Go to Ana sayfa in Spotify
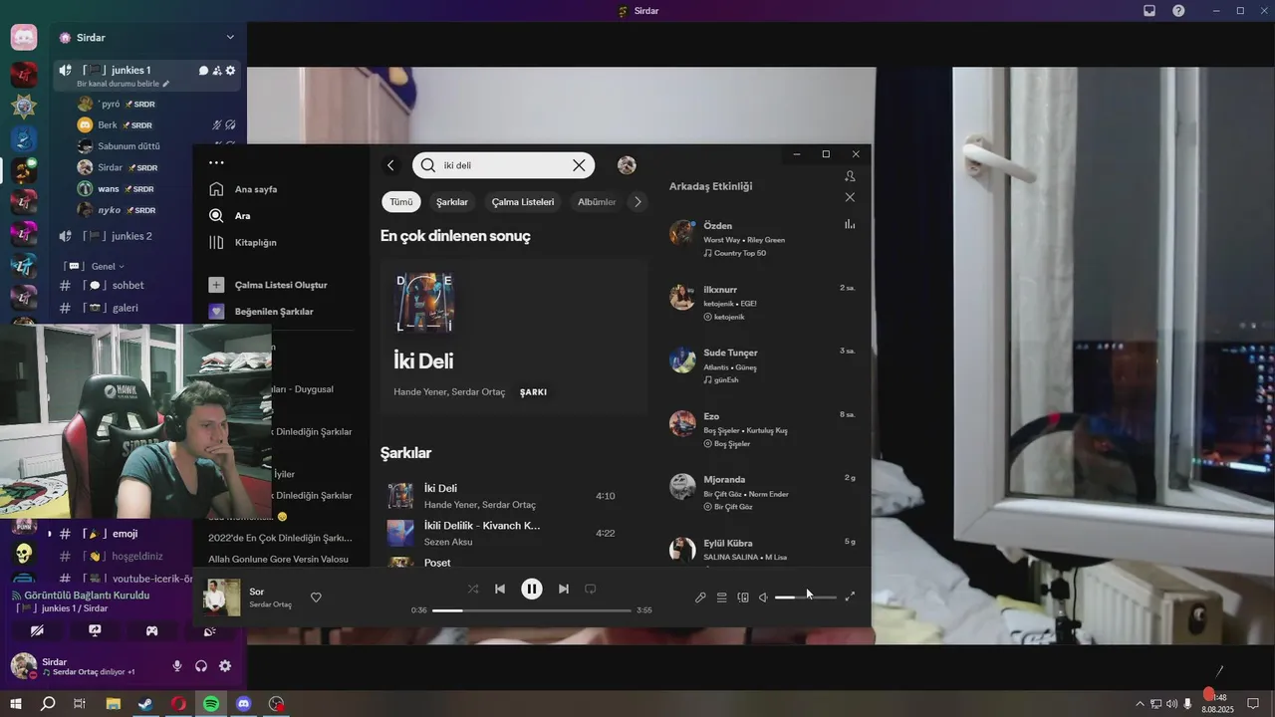 pos(244,189)
